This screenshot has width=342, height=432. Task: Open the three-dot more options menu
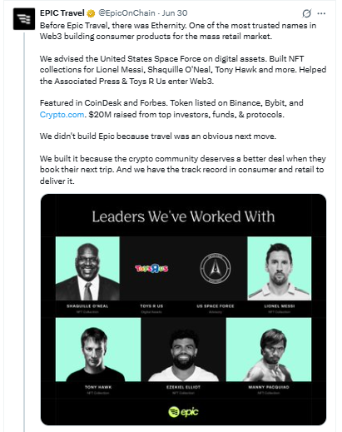tap(321, 13)
